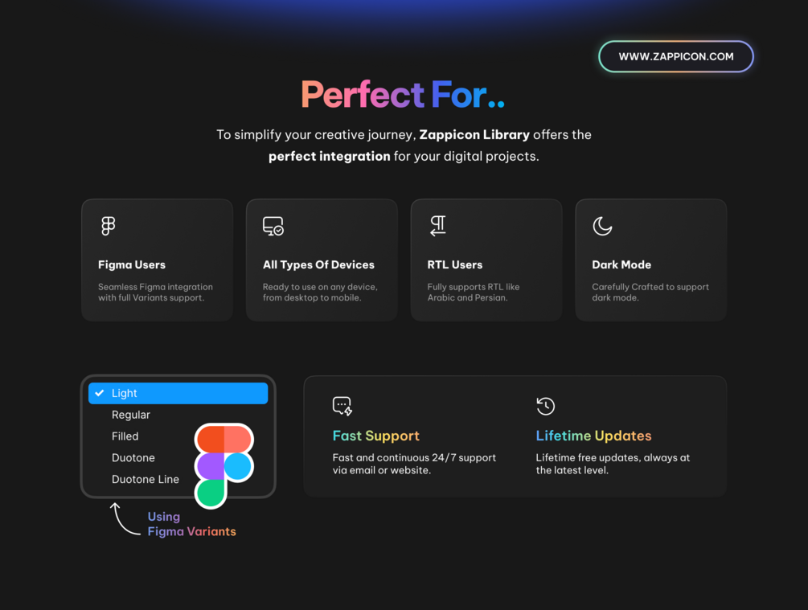Click the crescent moon Dark Mode icon

pyautogui.click(x=602, y=226)
